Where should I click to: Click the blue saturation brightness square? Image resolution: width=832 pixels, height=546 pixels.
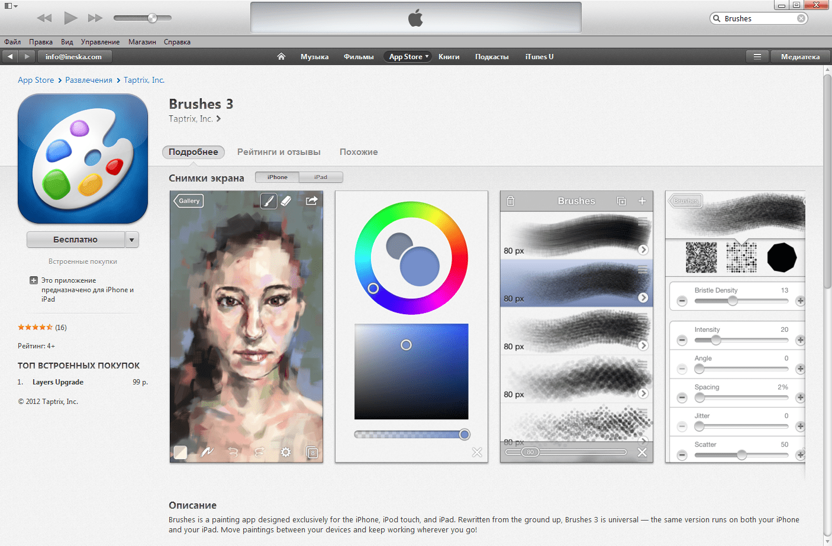click(x=411, y=371)
